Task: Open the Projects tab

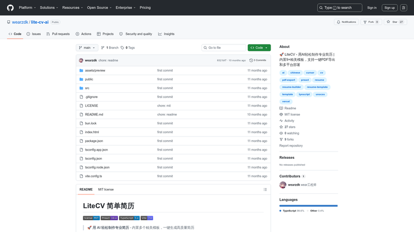Action: 105,34
